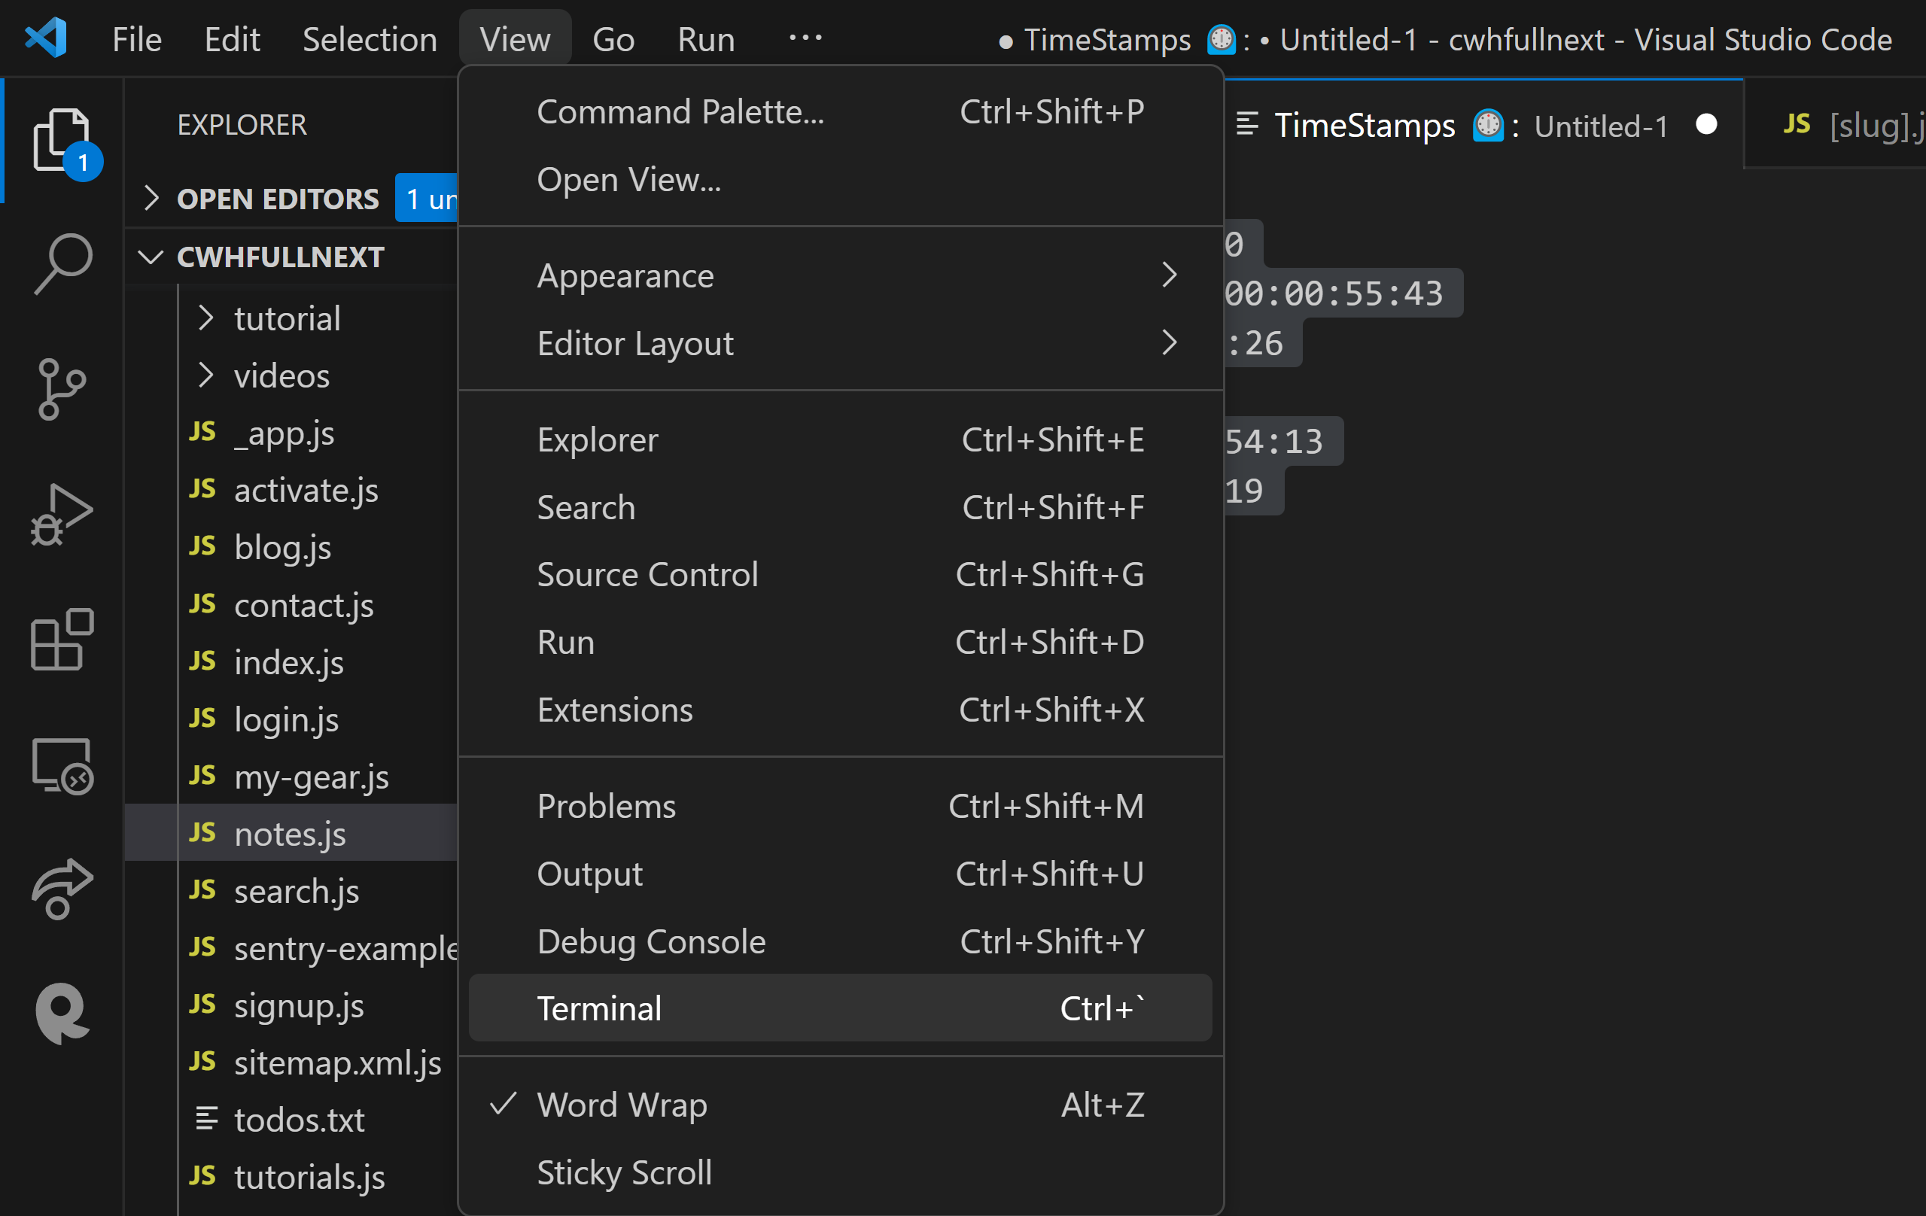Click the Live Share arrow icon
The height and width of the screenshot is (1216, 1926).
pos(61,888)
